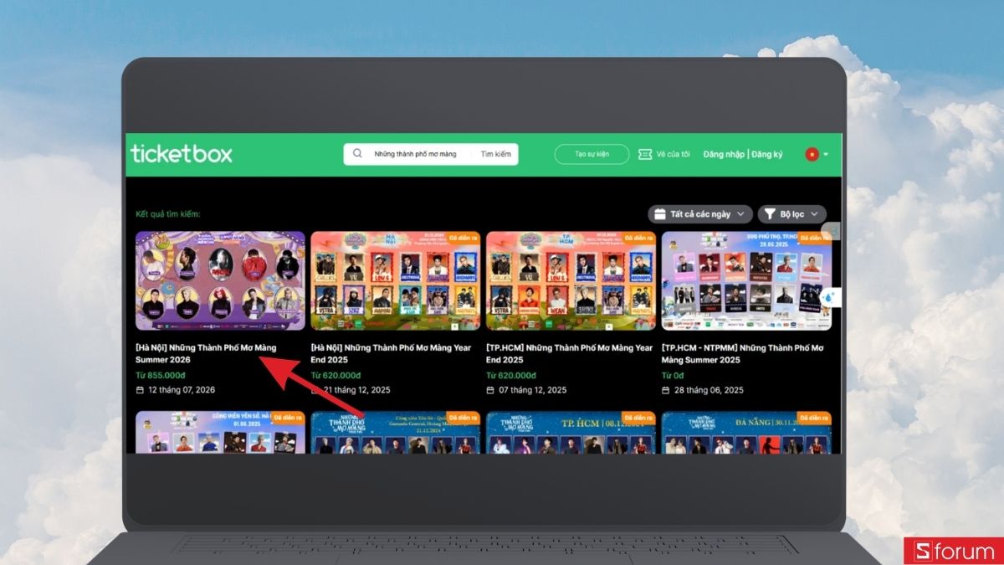Click the Tạo sự kiện button

592,154
